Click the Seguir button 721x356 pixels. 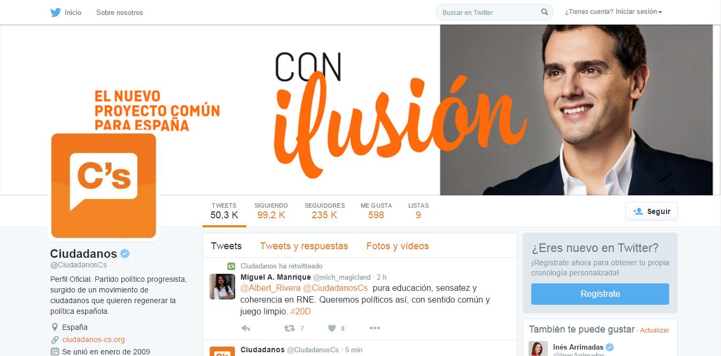click(652, 211)
